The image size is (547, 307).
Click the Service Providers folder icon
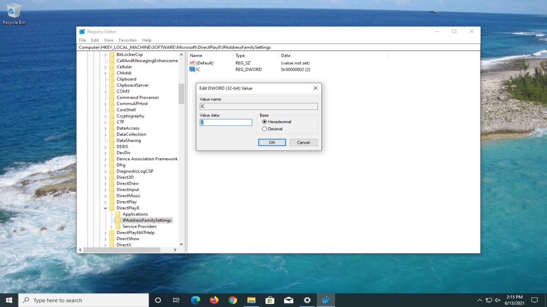point(118,226)
